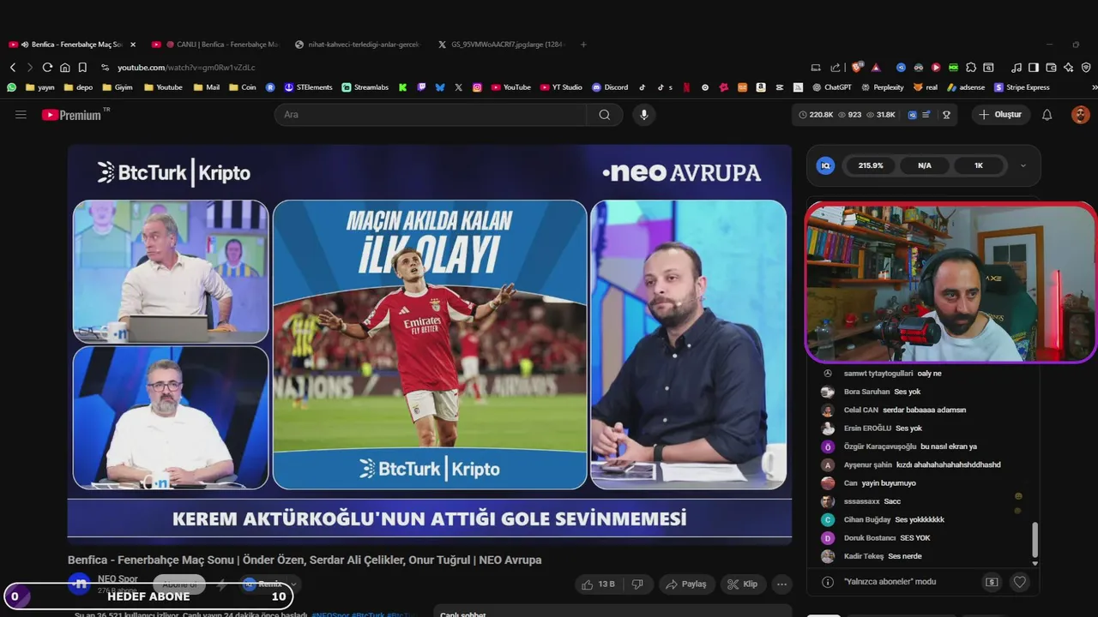Open the X bookmark icon
The width and height of the screenshot is (1098, 617).
[459, 87]
